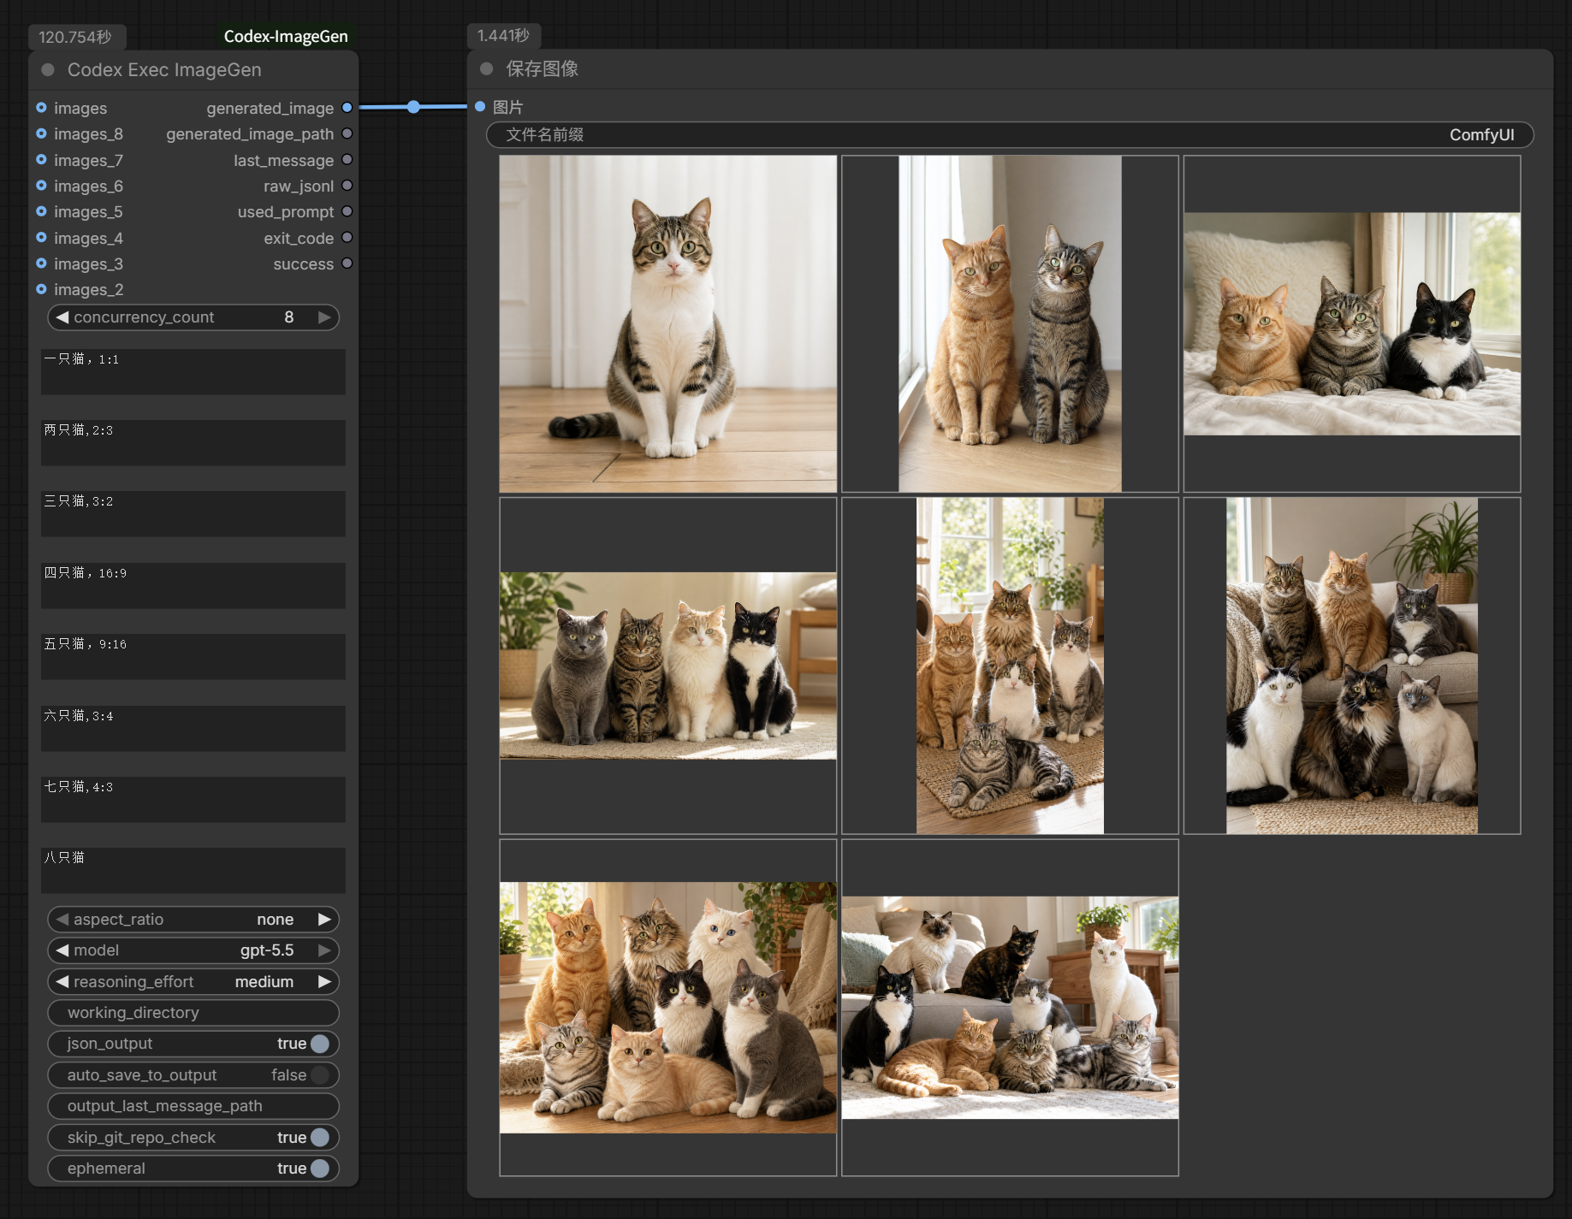Click the images input socket
This screenshot has height=1219, width=1572.
coord(41,108)
